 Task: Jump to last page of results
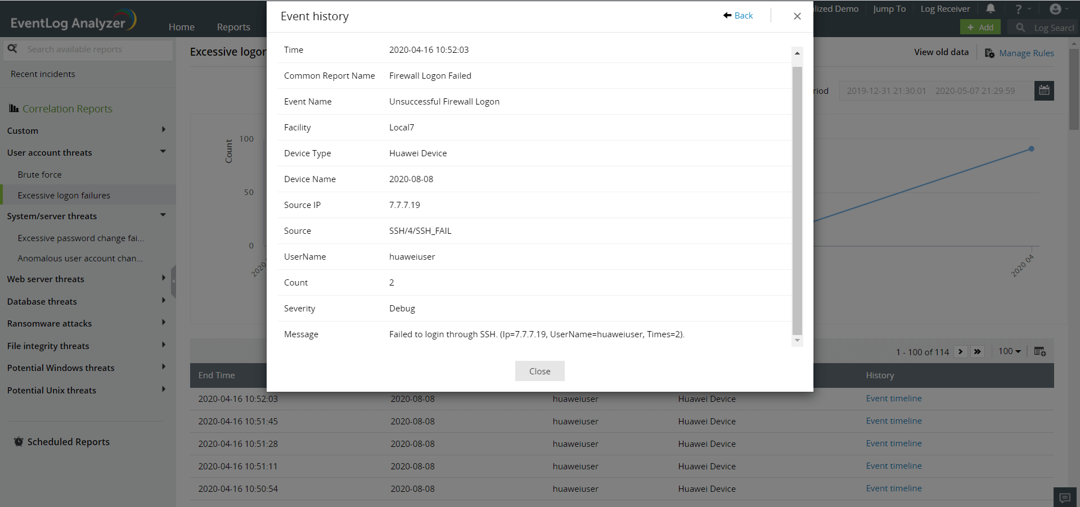[978, 352]
